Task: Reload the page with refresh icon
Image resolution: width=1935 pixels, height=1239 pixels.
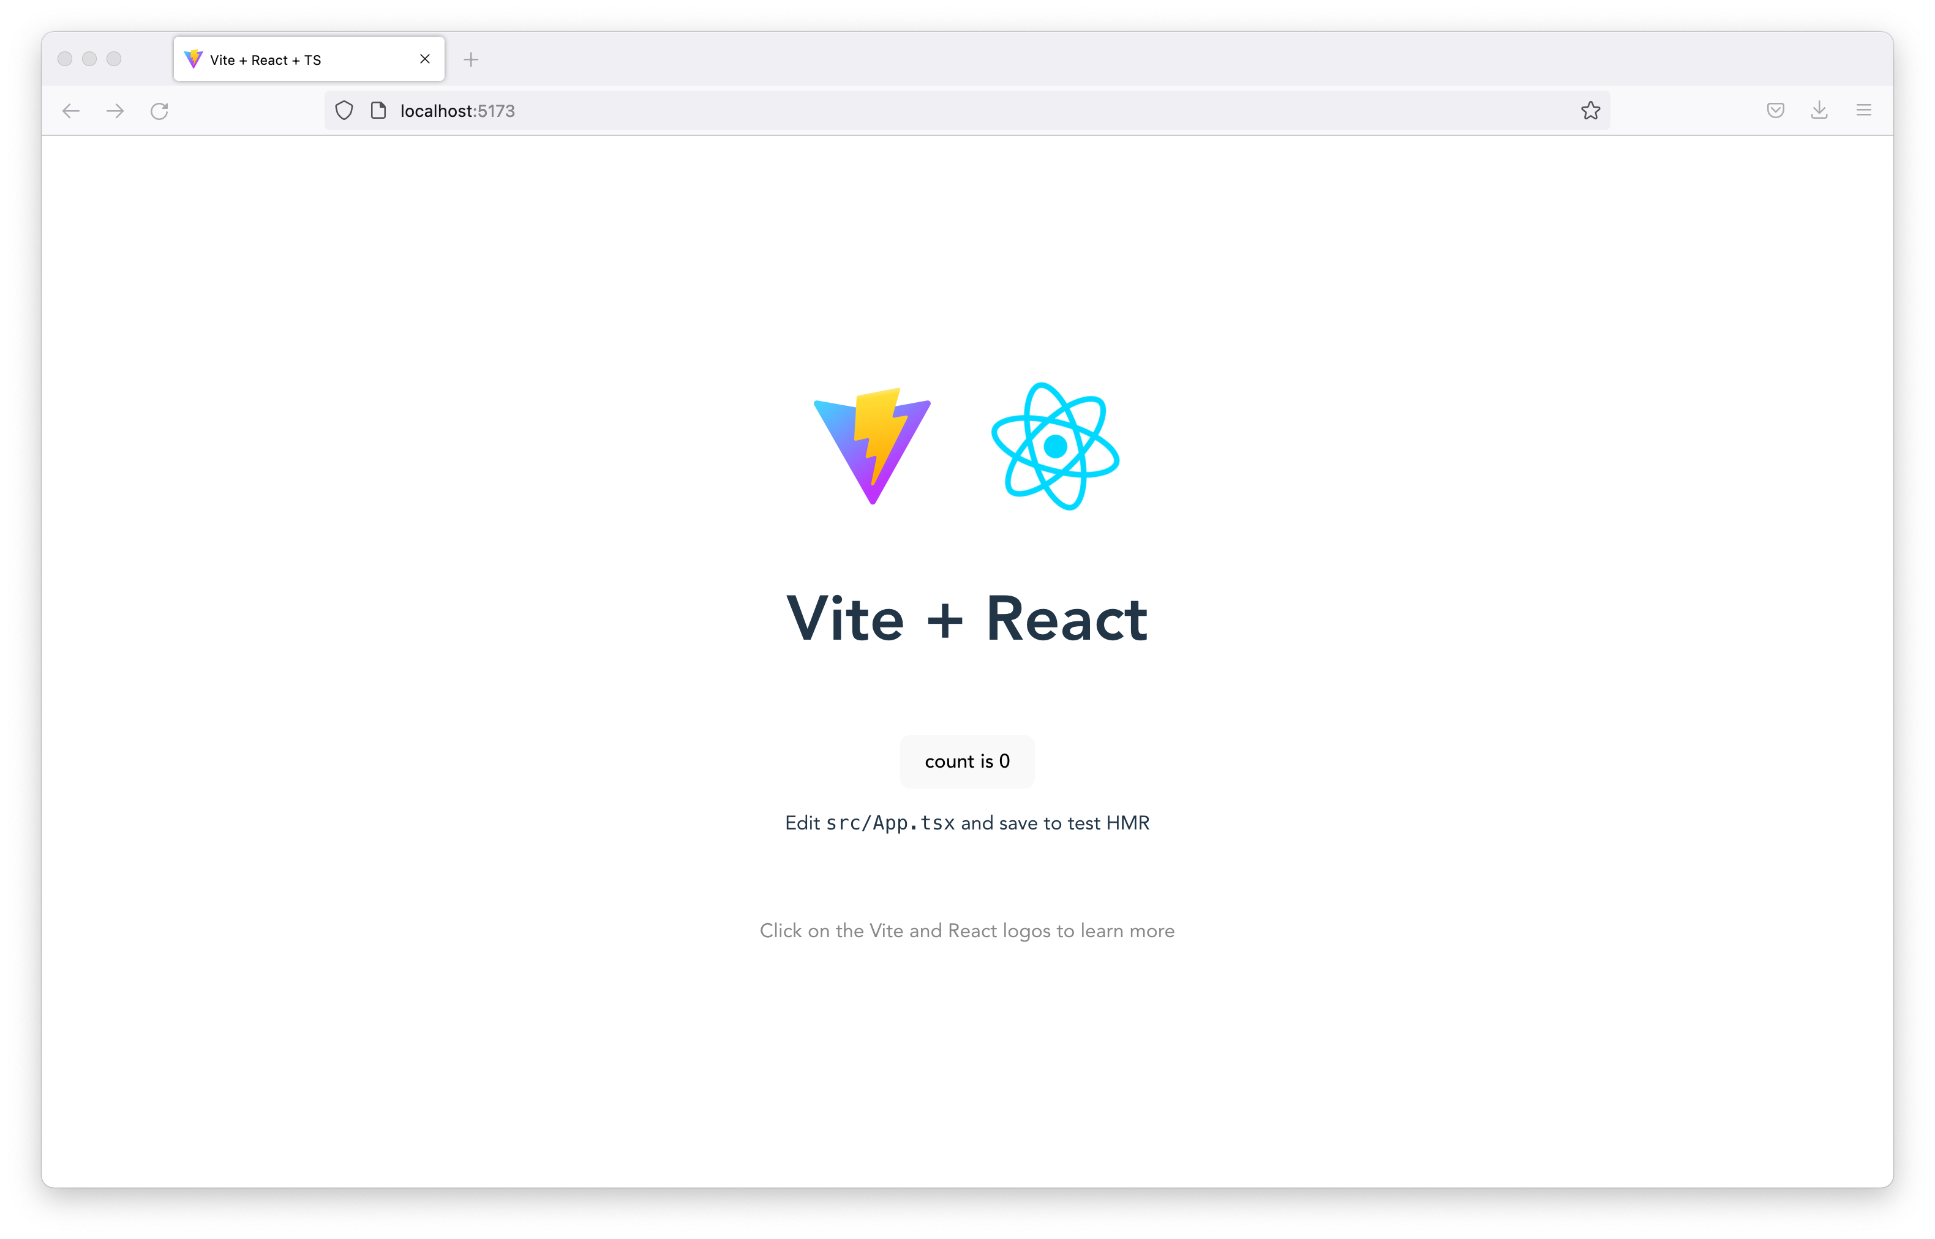Action: pos(159,111)
